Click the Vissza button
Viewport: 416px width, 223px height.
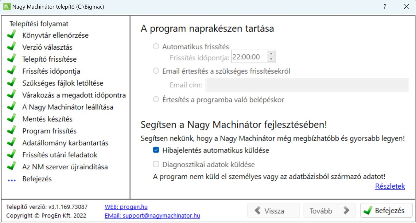click(x=274, y=211)
